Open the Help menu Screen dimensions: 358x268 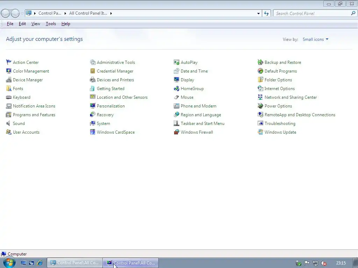(66, 24)
